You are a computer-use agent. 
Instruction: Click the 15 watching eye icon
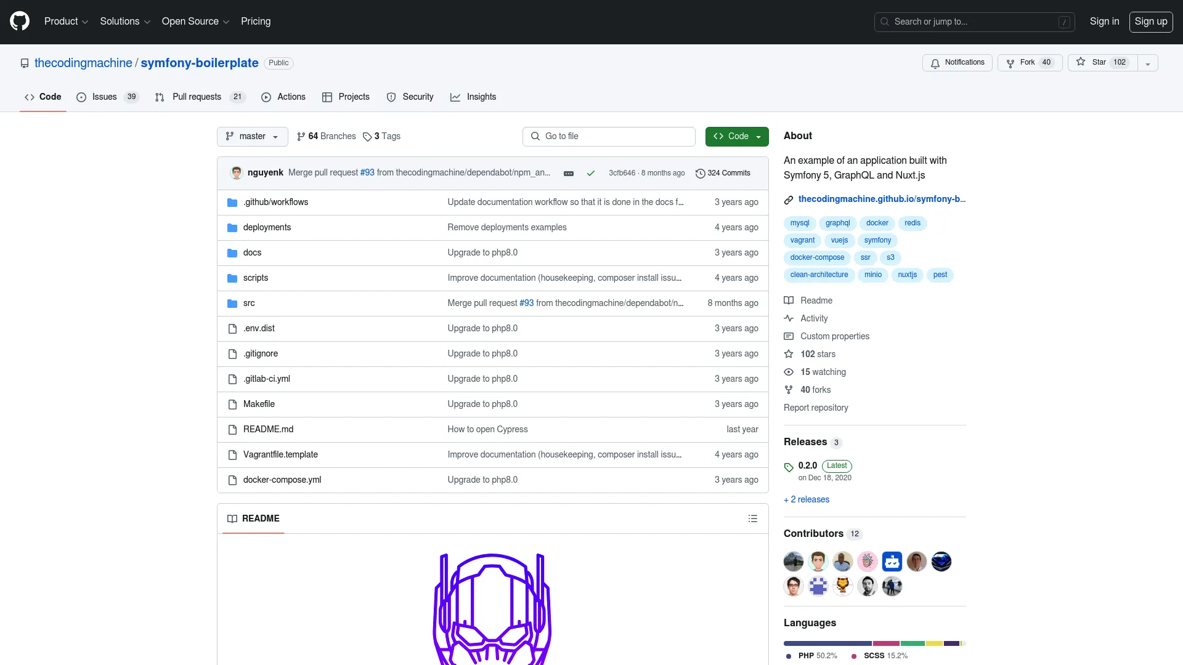click(789, 373)
